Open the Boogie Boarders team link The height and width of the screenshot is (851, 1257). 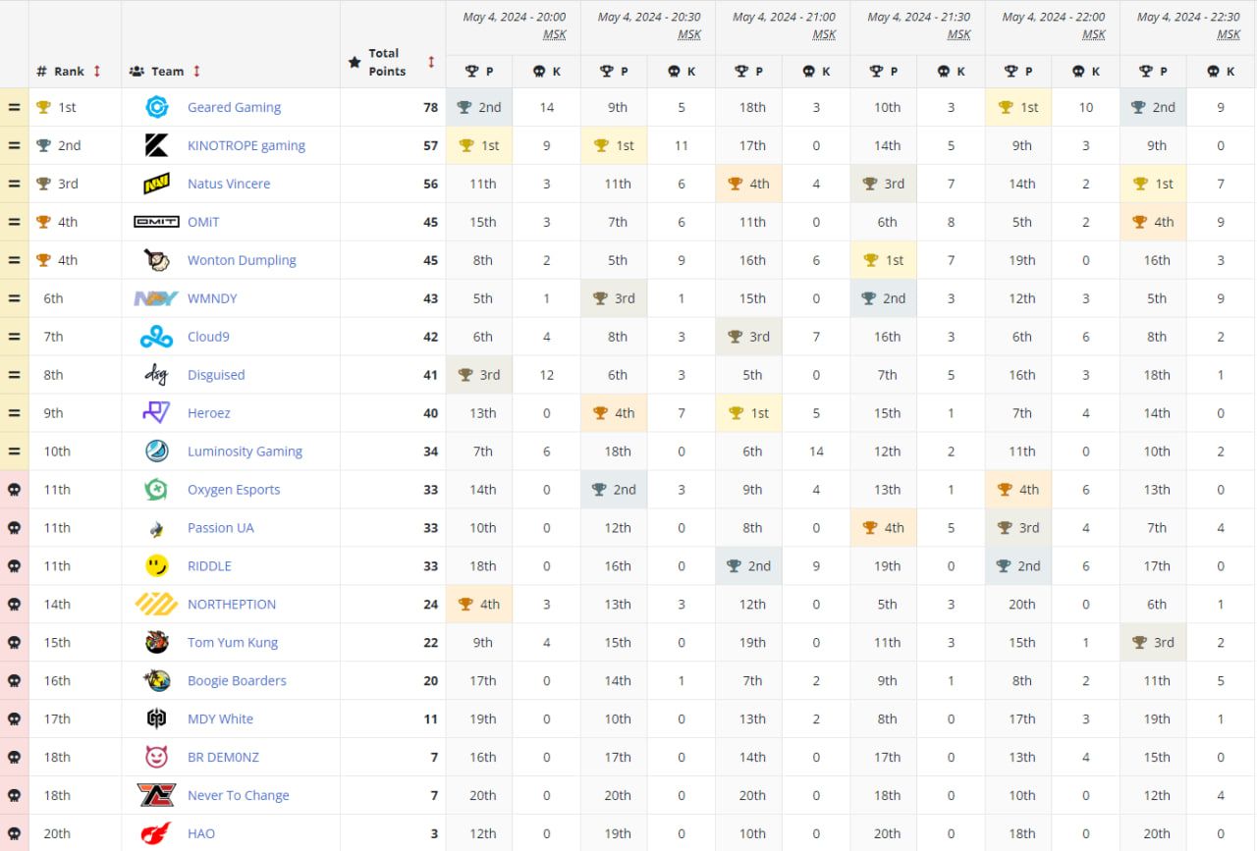[237, 681]
